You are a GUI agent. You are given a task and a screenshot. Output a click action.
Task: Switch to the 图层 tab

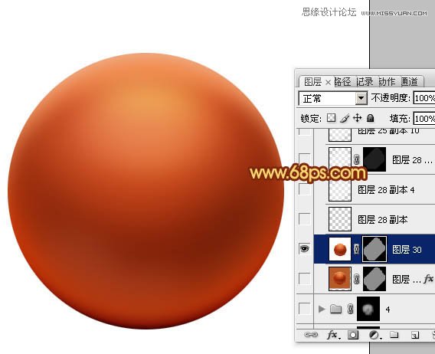(312, 82)
